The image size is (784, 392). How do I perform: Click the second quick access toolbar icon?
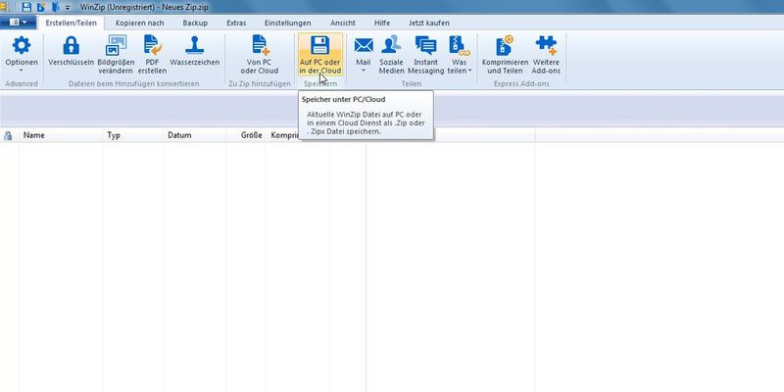tap(40, 8)
